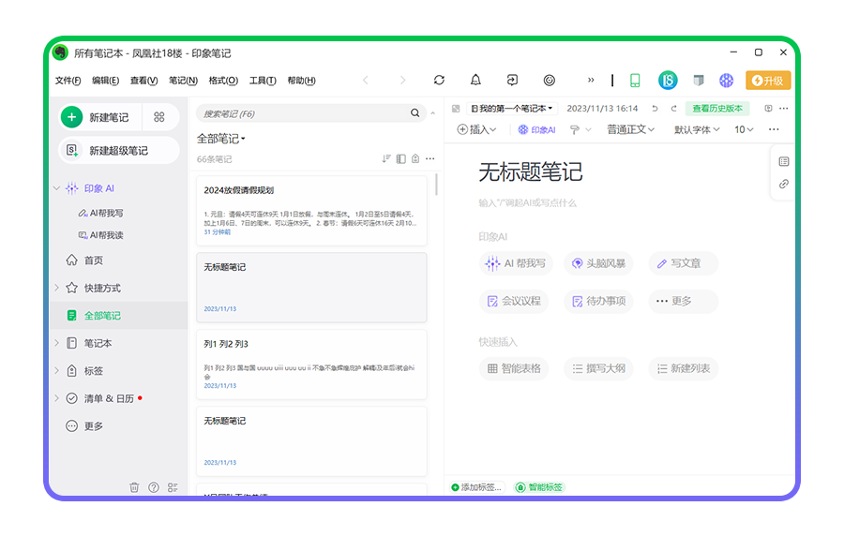Expand the 笔记本 section

(56, 343)
